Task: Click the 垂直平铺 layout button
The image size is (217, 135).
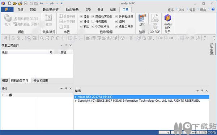Action: [67, 16]
